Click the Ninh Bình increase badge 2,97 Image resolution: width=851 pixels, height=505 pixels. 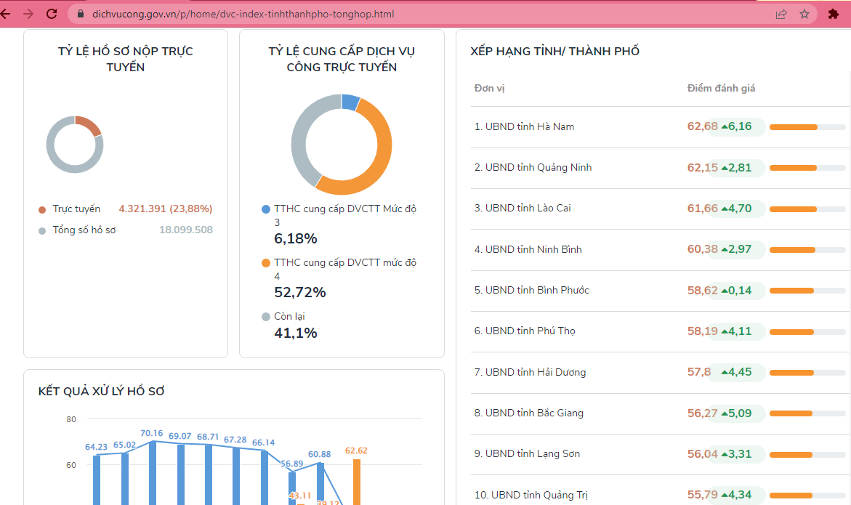[x=736, y=249]
